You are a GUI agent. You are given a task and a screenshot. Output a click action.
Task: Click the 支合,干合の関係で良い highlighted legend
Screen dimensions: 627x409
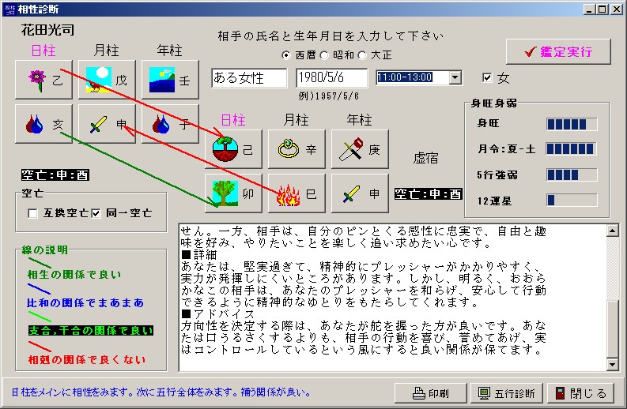tap(91, 330)
